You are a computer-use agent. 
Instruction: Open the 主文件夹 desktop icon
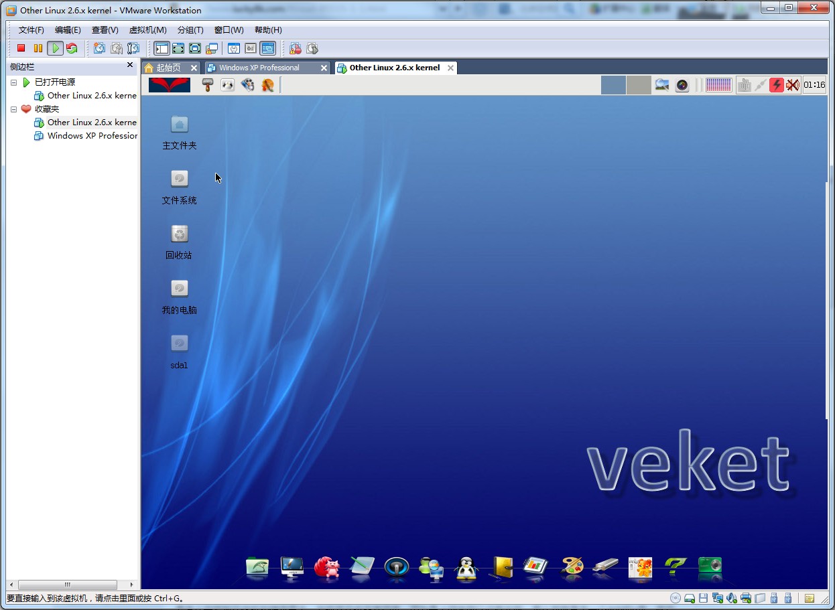(x=179, y=132)
